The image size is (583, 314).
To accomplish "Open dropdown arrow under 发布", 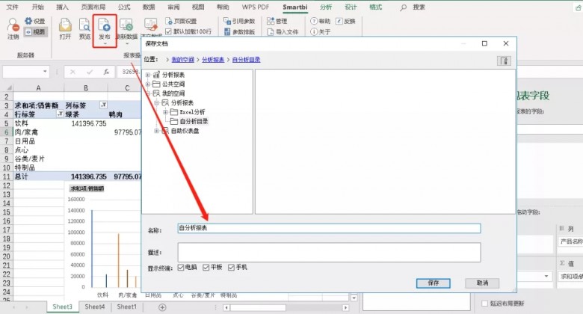I will coord(105,43).
